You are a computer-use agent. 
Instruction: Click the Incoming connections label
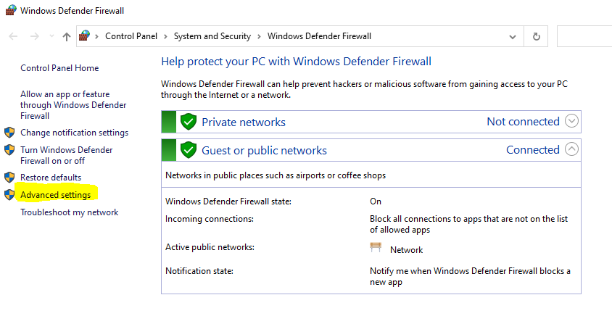click(210, 219)
